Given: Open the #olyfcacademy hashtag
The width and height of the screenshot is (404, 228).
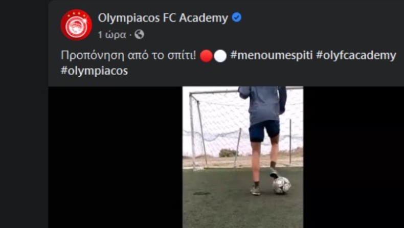Looking at the screenshot, I should pos(356,56).
